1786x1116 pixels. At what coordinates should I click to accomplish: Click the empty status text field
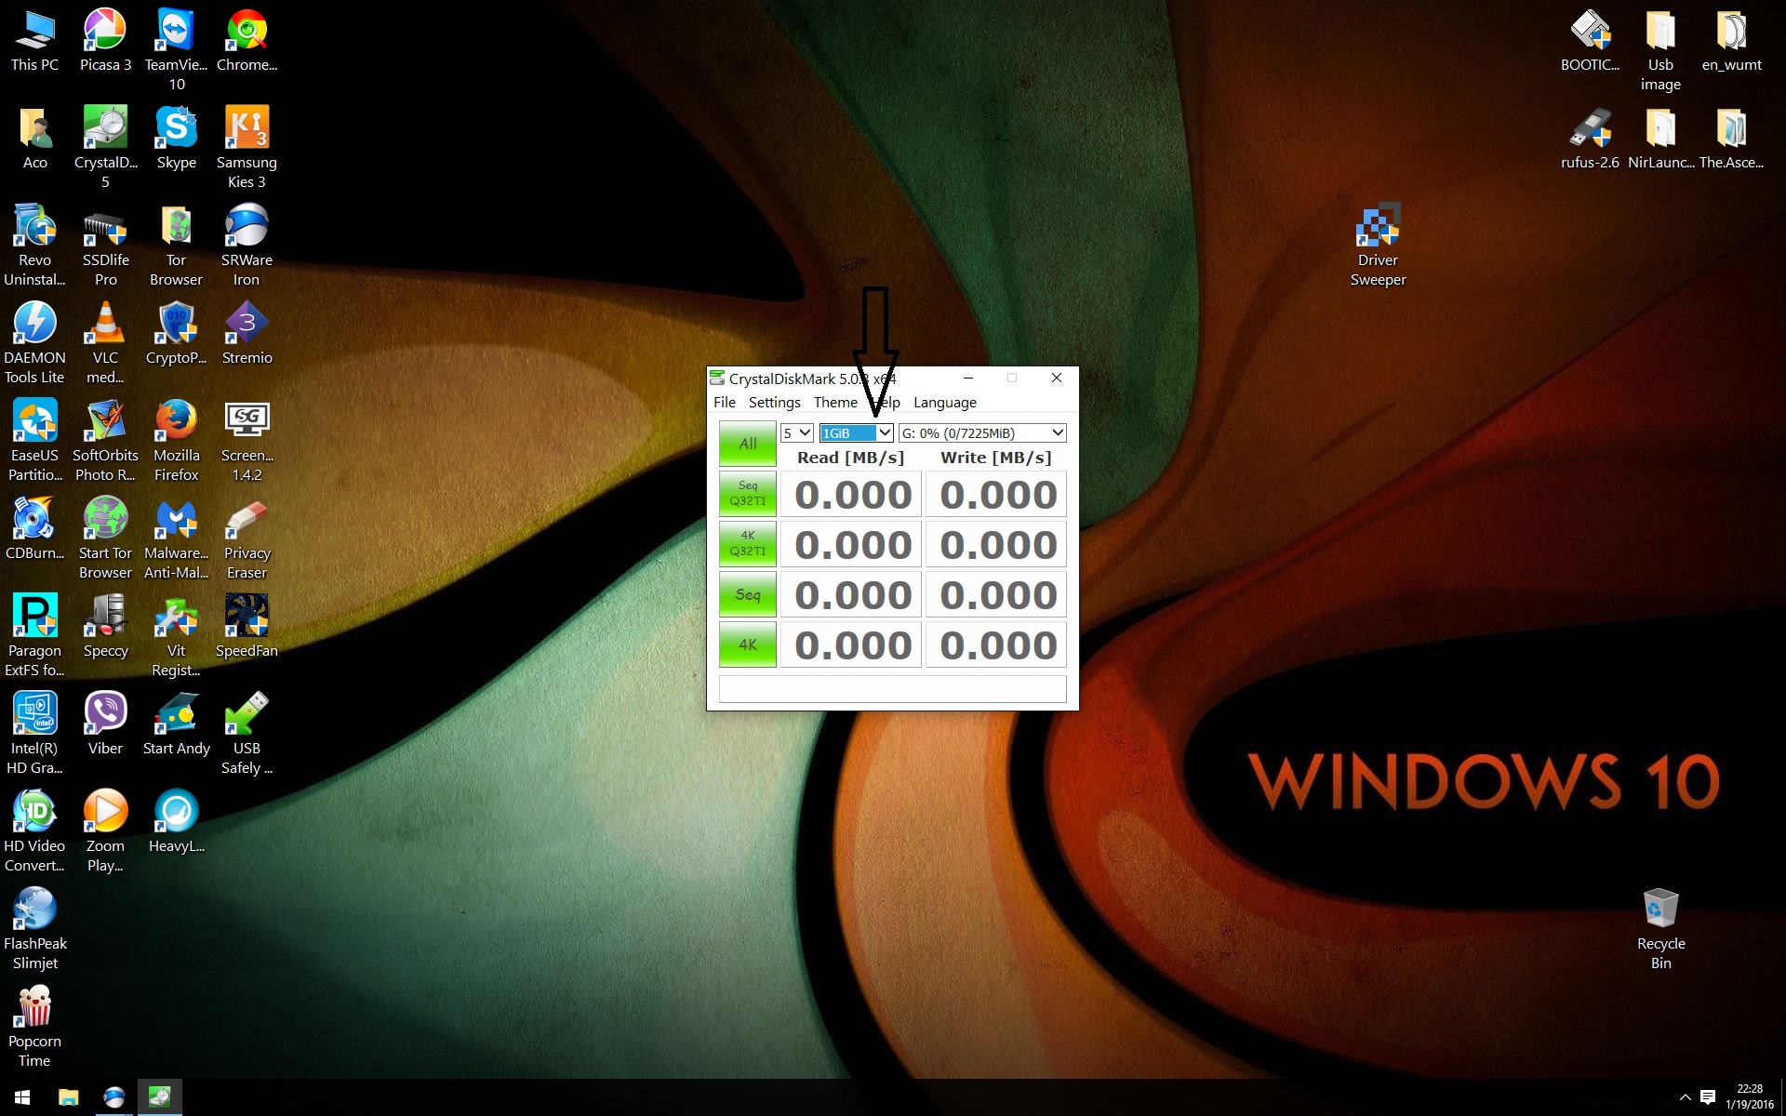pos(892,689)
